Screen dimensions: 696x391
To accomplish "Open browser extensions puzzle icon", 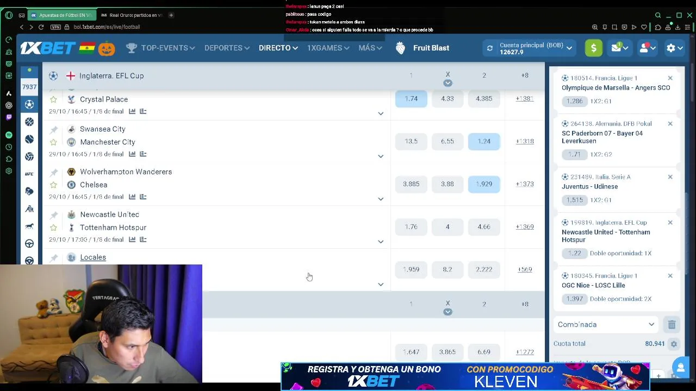I will 658,27.
